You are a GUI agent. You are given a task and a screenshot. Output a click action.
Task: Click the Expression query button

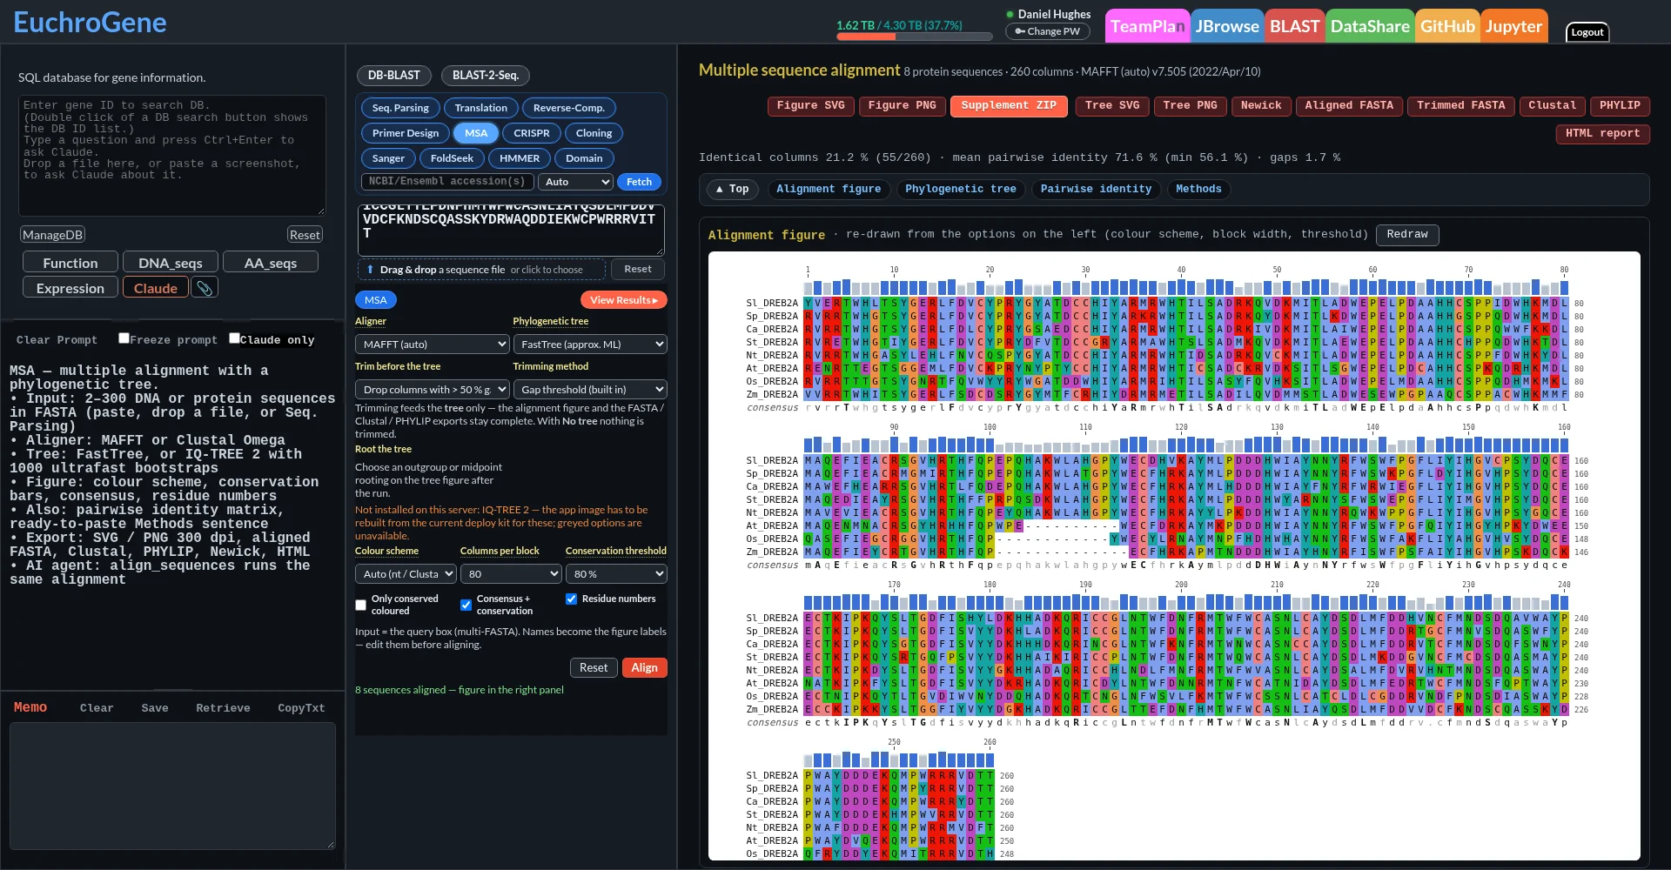[70, 288]
